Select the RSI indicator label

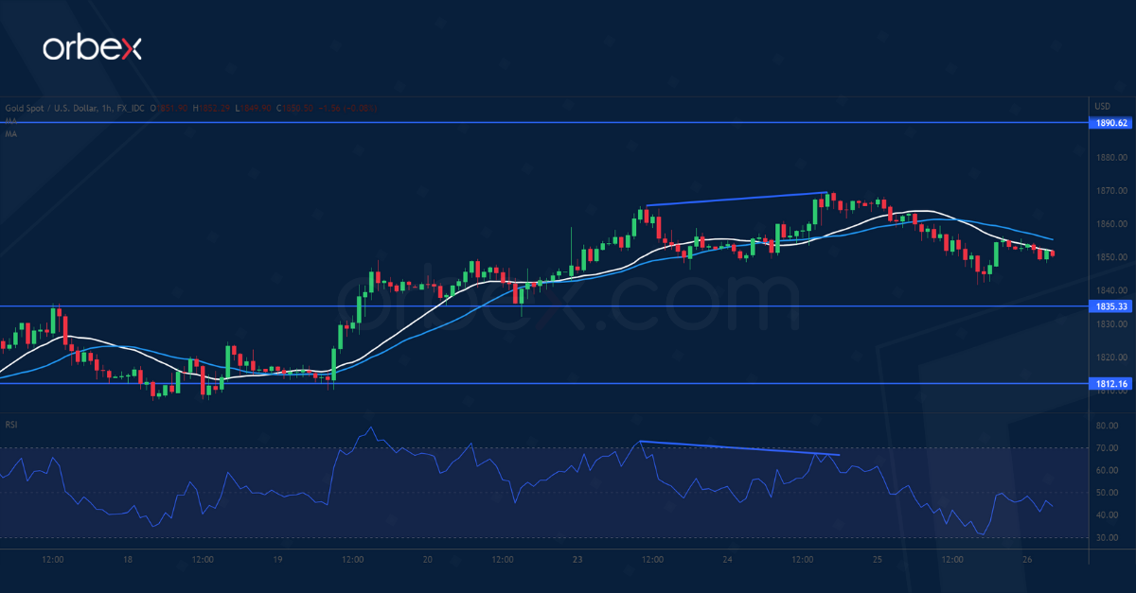[x=11, y=425]
